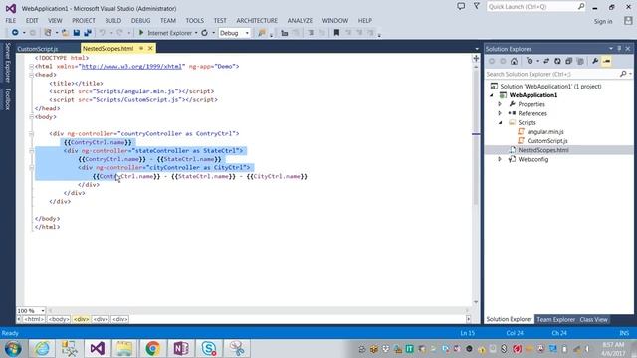Click the New Project toolbar icon
The width and height of the screenshot is (637, 358).
tap(48, 33)
